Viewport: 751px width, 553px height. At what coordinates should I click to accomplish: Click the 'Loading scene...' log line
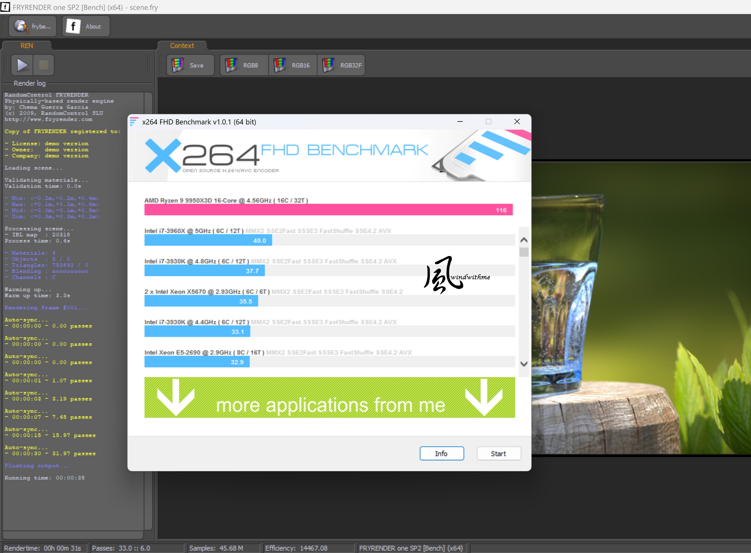33,168
